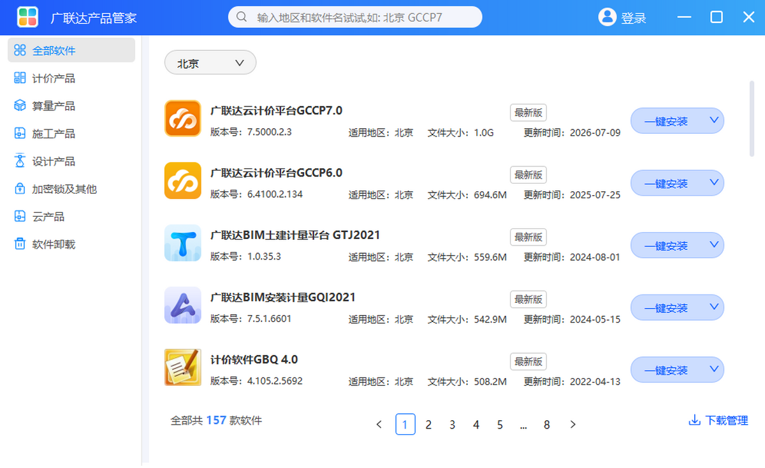This screenshot has width=765, height=468.
Task: Go to page 2
Action: tap(428, 425)
